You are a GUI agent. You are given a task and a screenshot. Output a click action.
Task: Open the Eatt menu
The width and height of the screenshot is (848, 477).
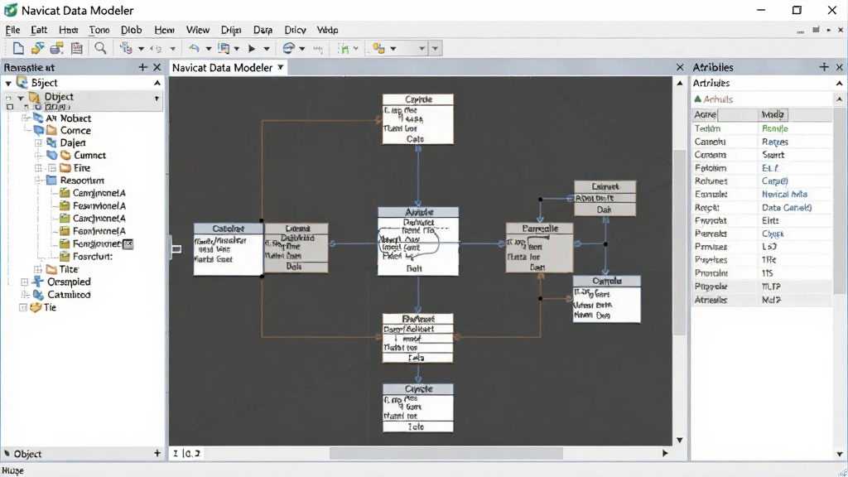[x=39, y=31]
